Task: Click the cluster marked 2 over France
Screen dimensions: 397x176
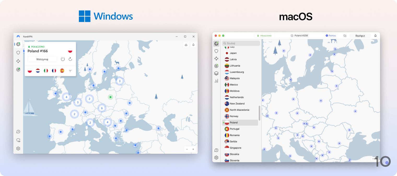Action: click(x=74, y=114)
